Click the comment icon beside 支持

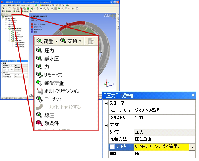point(91,41)
